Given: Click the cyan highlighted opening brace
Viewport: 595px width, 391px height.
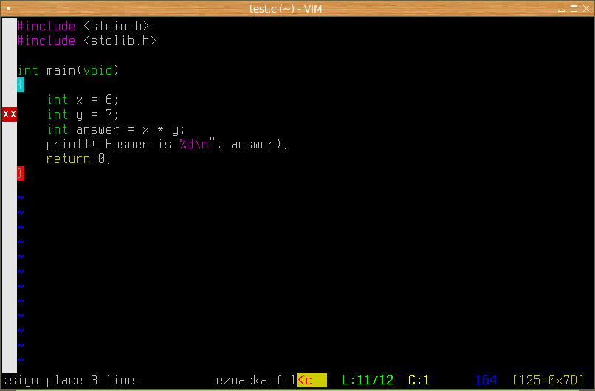Looking at the screenshot, I should [x=21, y=85].
